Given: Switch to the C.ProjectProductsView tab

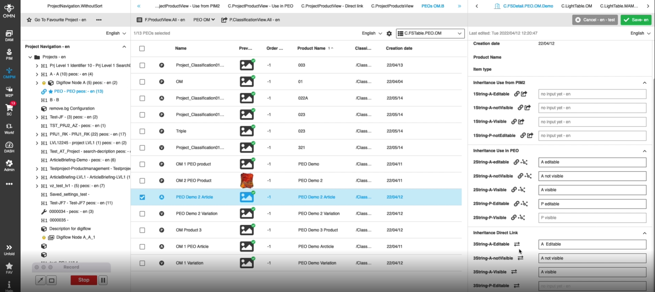Looking at the screenshot, I should (392, 6).
